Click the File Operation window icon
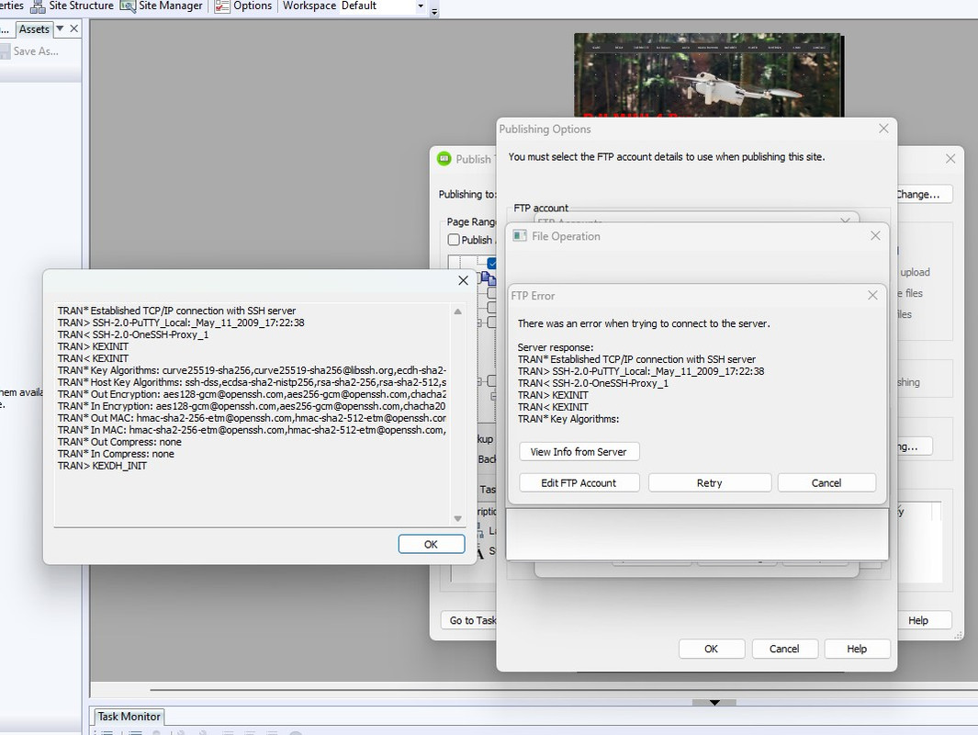This screenshot has height=735, width=978. pos(520,236)
